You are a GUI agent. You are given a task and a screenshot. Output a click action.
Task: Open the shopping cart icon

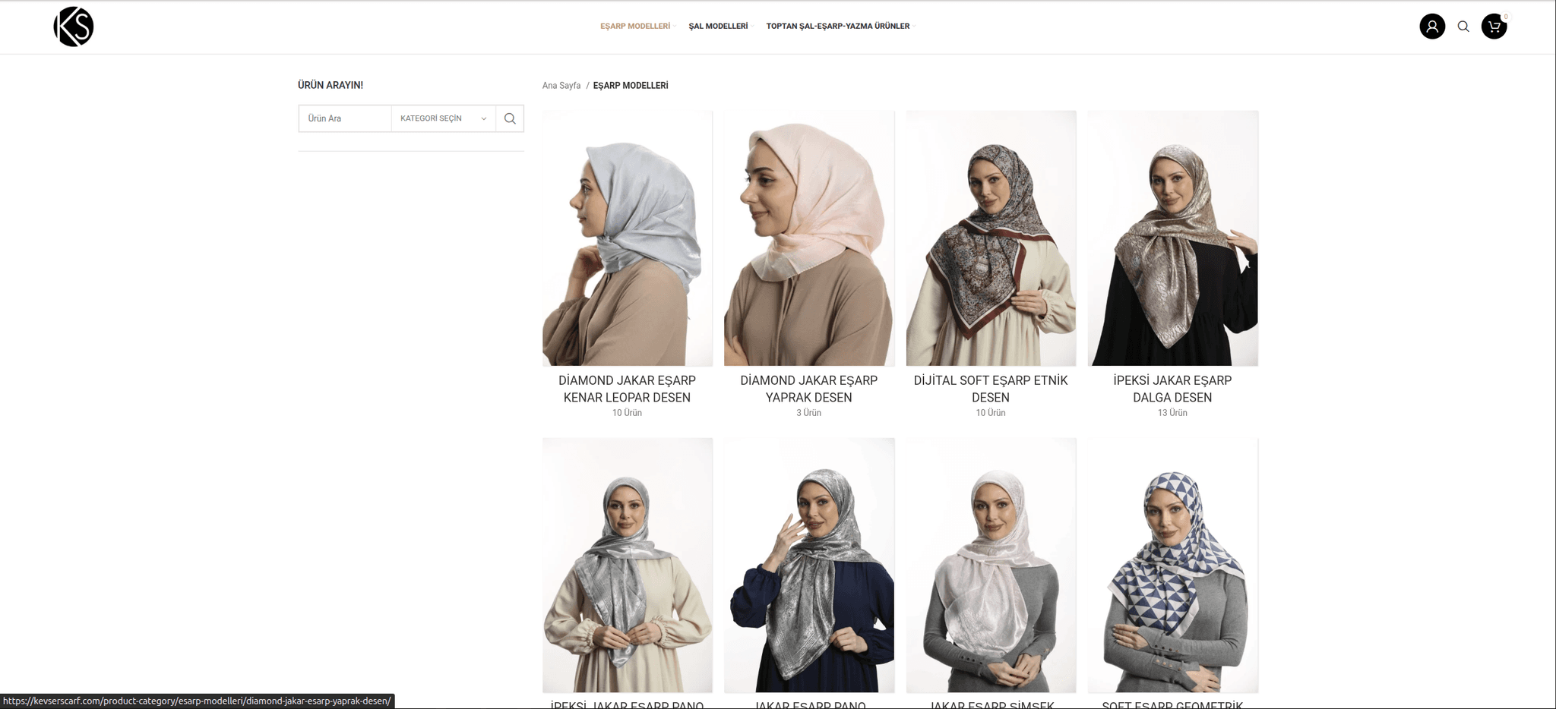[1494, 27]
